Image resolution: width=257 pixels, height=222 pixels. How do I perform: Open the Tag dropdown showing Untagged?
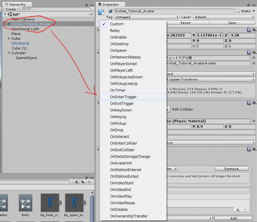click(147, 17)
